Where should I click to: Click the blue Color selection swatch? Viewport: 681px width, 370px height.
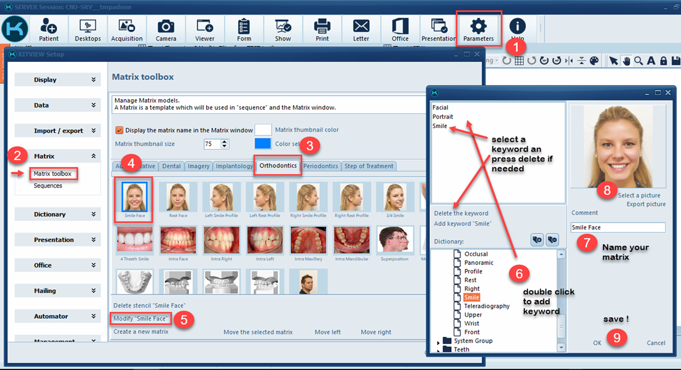pyautogui.click(x=263, y=144)
